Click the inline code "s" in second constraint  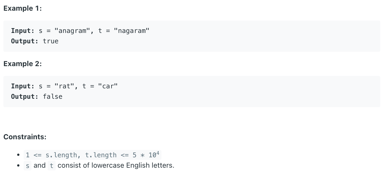[27, 166]
